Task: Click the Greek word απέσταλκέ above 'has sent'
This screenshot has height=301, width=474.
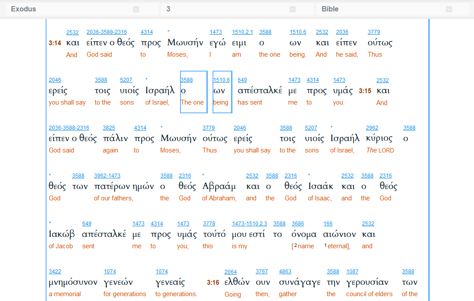Action: 260,91
